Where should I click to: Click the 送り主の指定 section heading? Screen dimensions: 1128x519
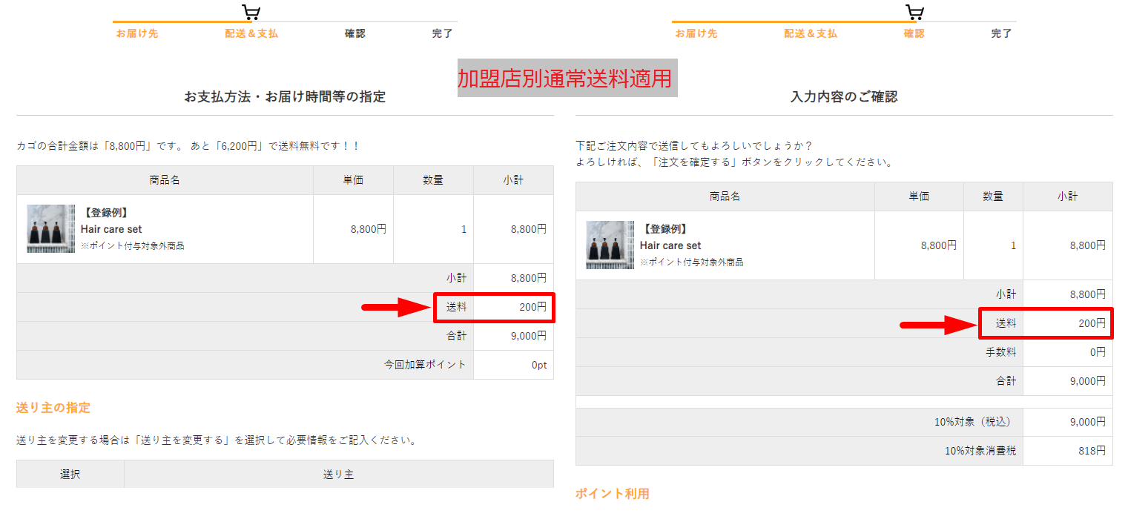53,408
